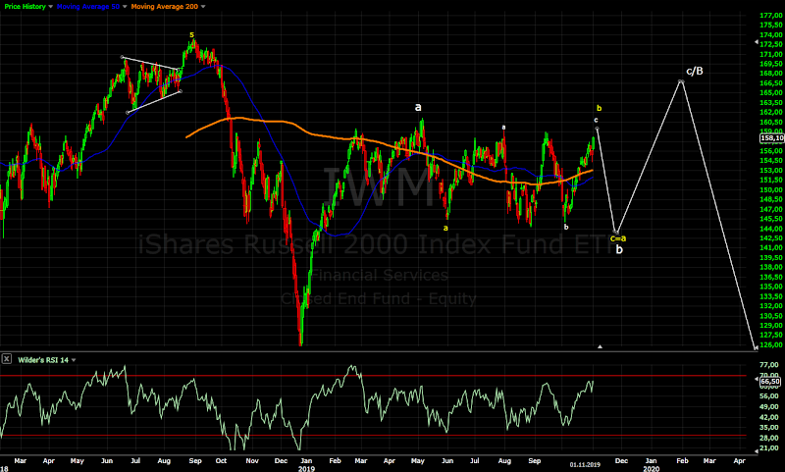Image resolution: width=785 pixels, height=472 pixels.
Task: Select the large white 'b' label under c=a
Action: pyautogui.click(x=619, y=249)
